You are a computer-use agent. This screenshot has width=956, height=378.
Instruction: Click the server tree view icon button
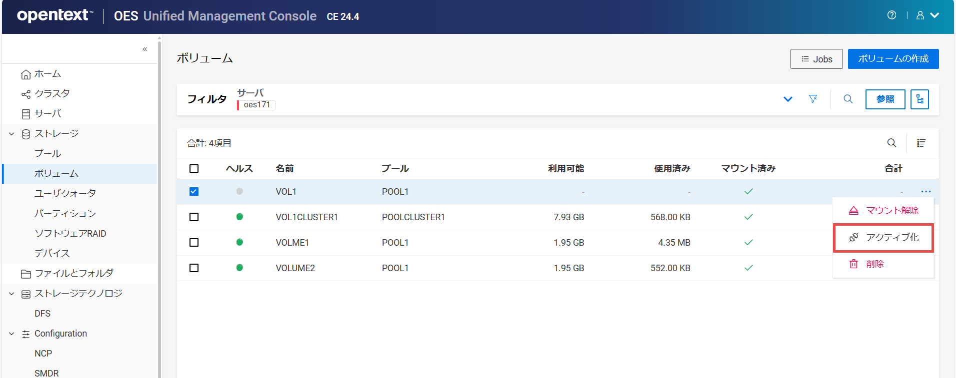[919, 99]
